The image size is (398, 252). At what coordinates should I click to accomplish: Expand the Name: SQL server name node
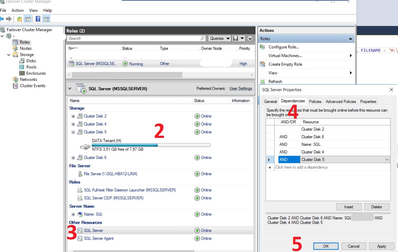[73, 214]
